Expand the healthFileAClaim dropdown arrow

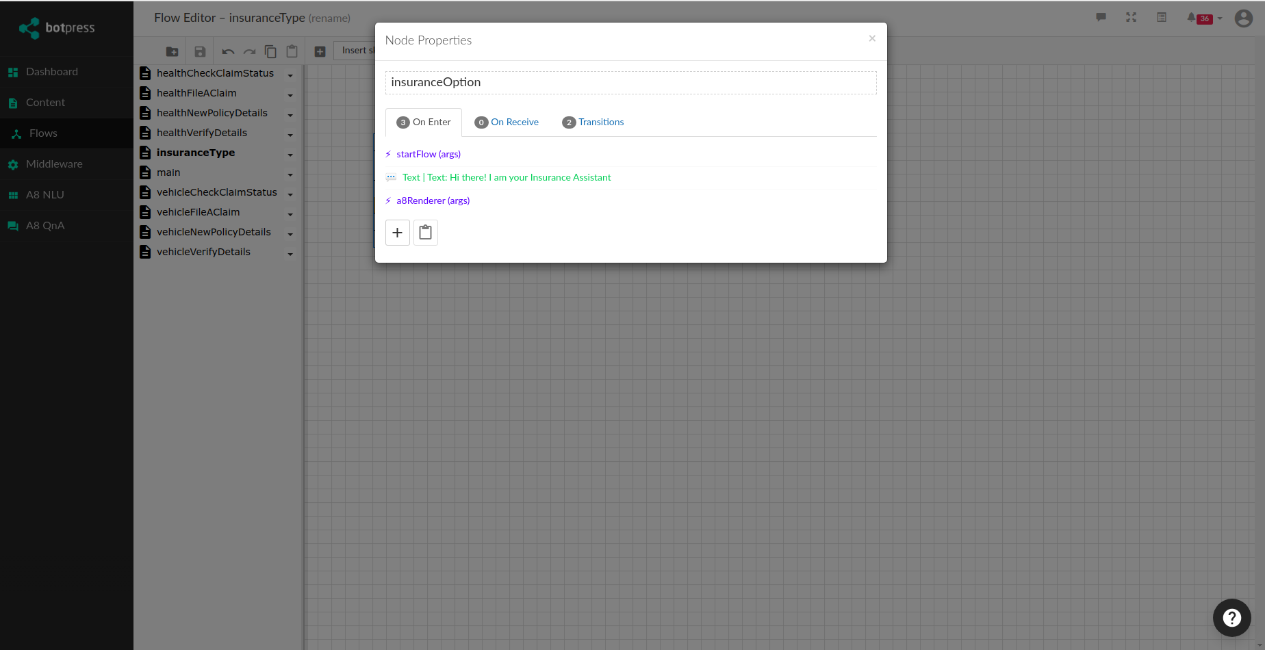point(290,95)
